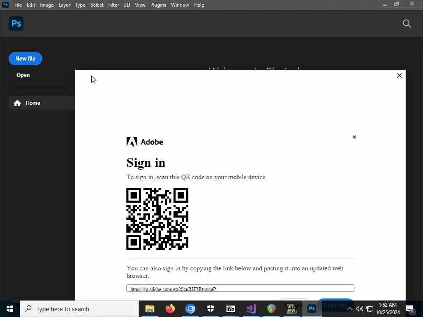Minimize the Photoshop window
The image size is (423, 317).
(x=385, y=5)
